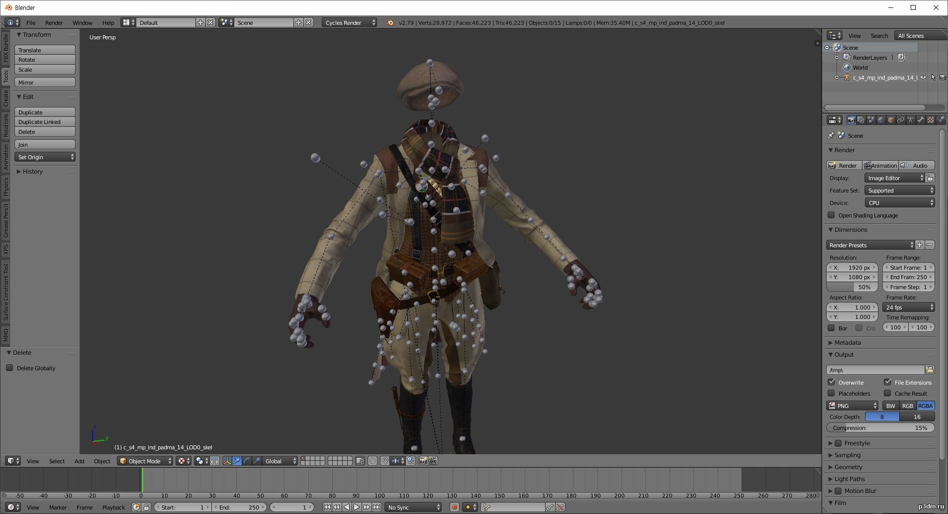Lock camera and layers to scene icon
The image size is (948, 514).
point(360,461)
